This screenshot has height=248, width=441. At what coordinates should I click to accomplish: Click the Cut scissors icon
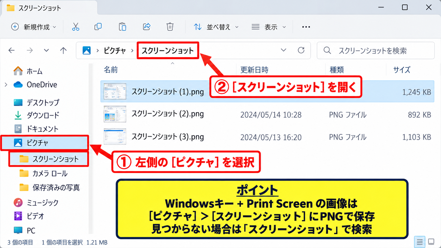click(x=76, y=27)
